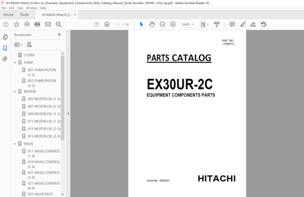
Task: Activate the Hand pan tool
Action: click(x=152, y=24)
